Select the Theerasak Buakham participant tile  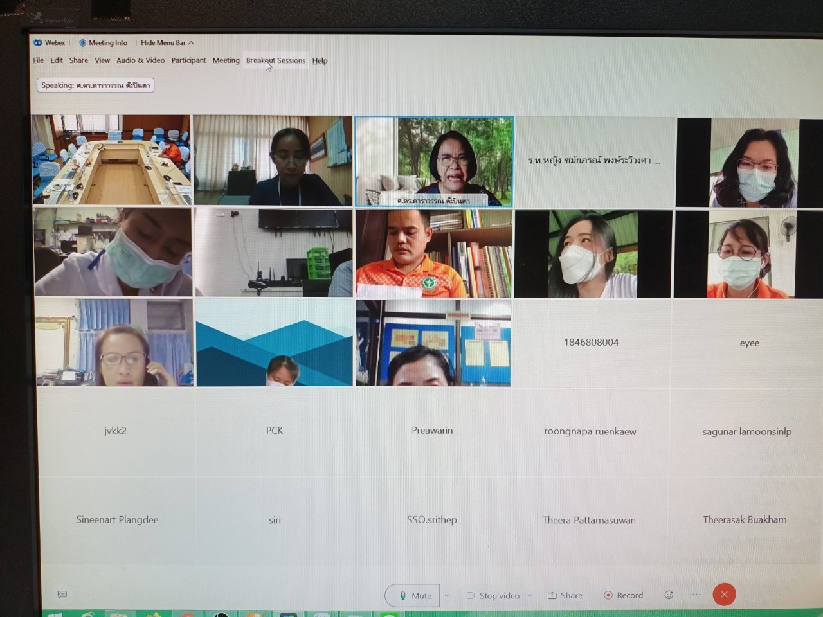745,520
